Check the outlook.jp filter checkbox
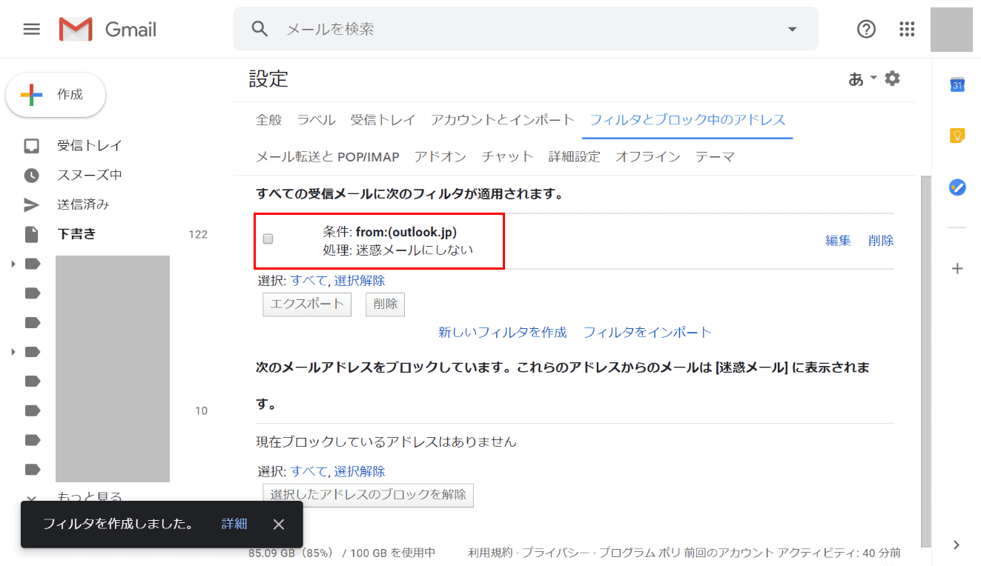Image resolution: width=981 pixels, height=566 pixels. pyautogui.click(x=268, y=239)
